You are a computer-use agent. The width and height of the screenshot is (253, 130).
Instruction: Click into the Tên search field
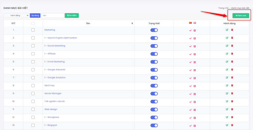(53, 15)
